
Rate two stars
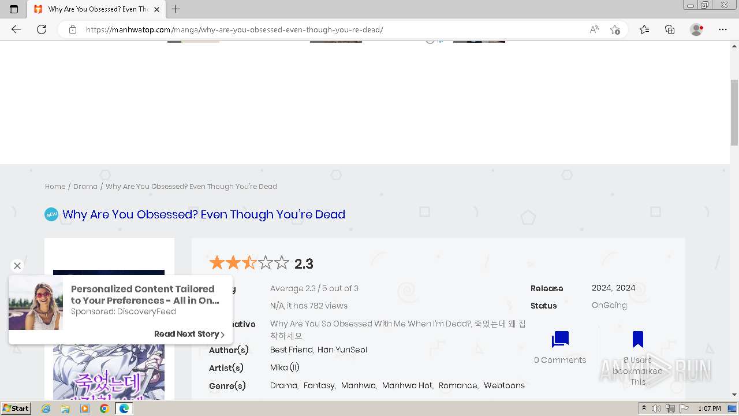233,263
